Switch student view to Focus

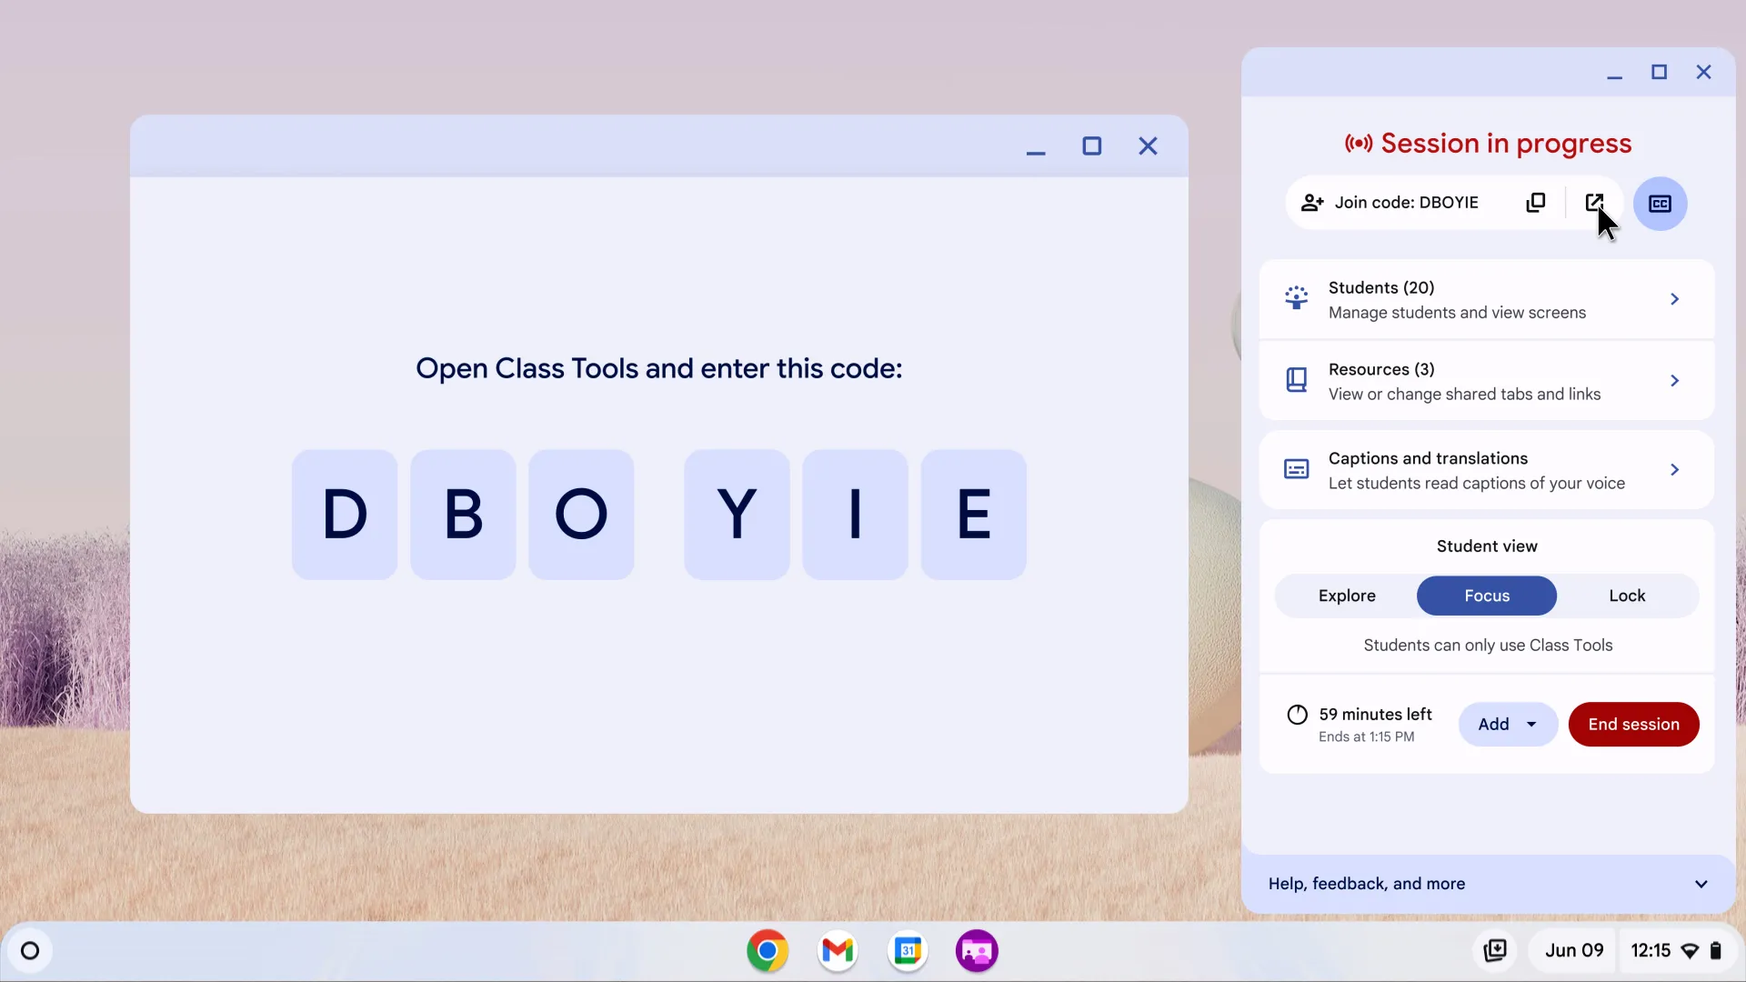(1486, 596)
